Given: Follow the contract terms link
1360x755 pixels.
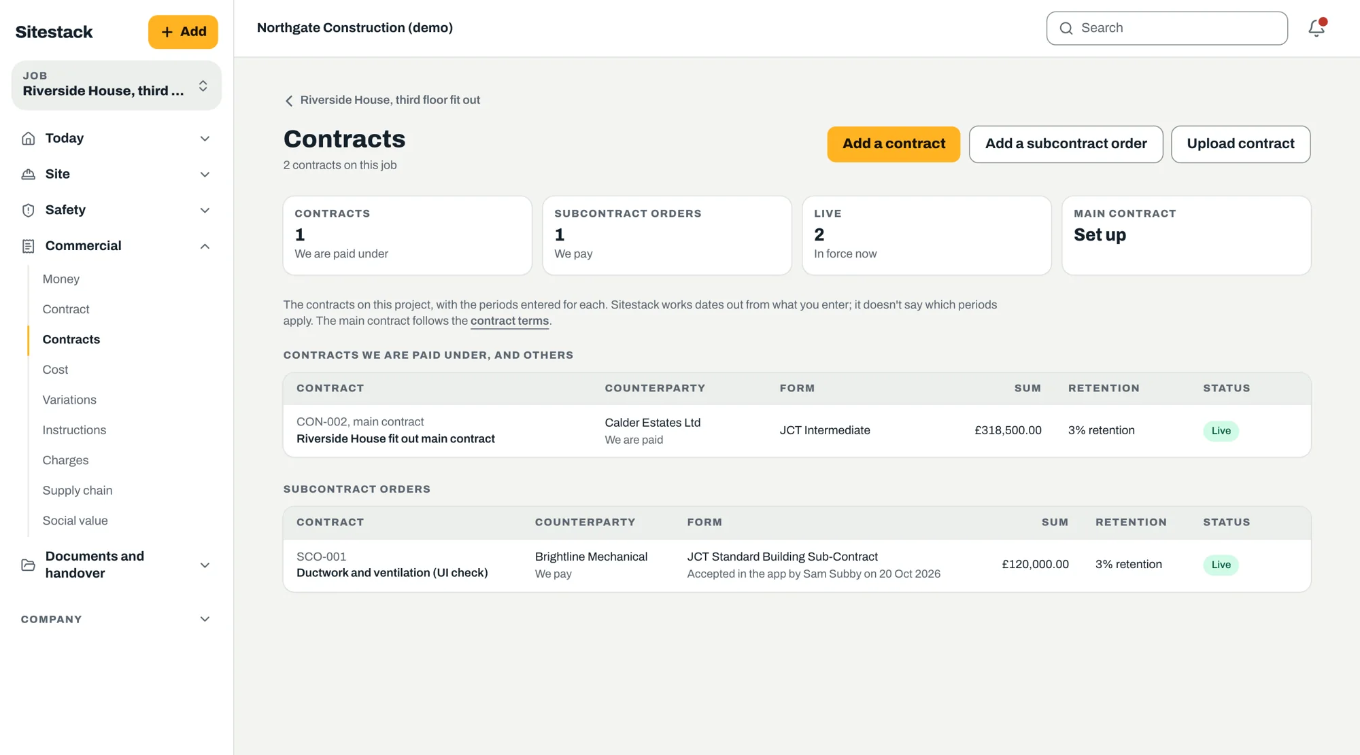Looking at the screenshot, I should click(x=509, y=321).
